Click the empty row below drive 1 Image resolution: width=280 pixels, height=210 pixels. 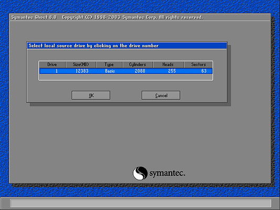point(126,77)
